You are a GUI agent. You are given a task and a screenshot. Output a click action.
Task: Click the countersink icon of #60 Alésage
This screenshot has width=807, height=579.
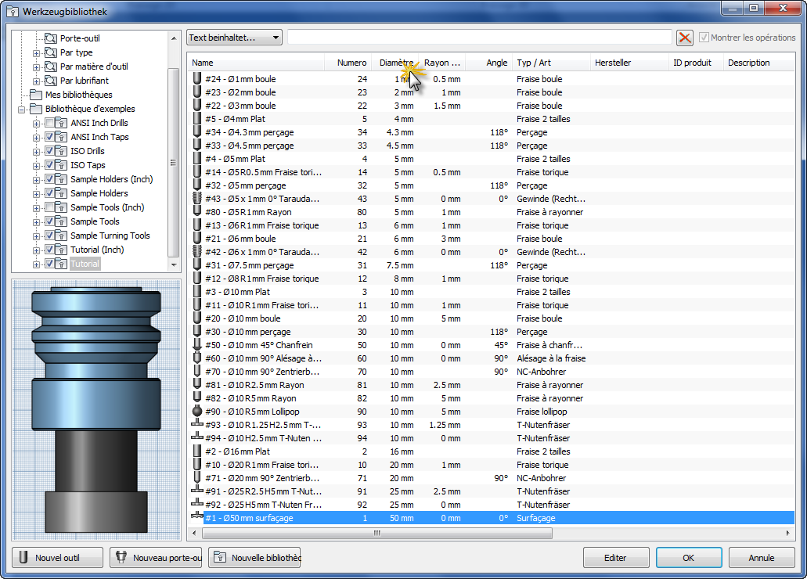tap(196, 358)
